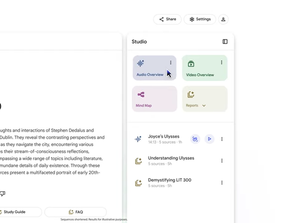Play the Joyce's Ulysses audio overview

click(210, 139)
